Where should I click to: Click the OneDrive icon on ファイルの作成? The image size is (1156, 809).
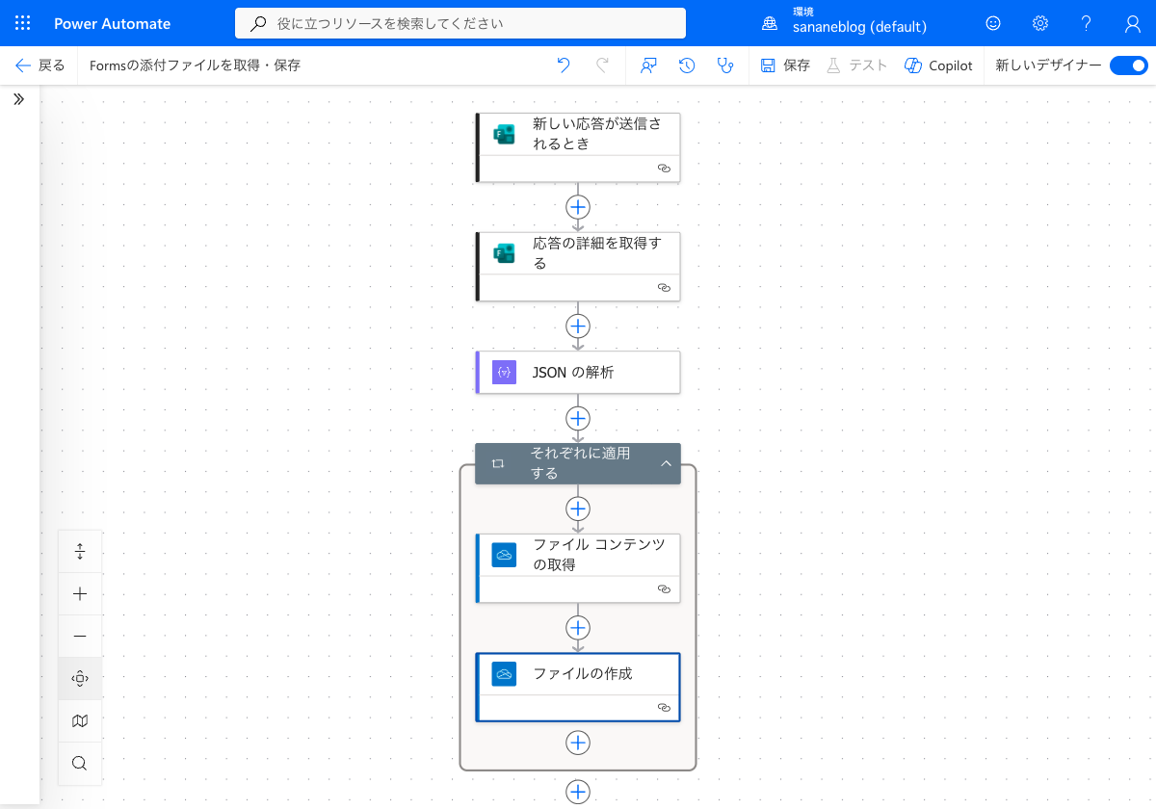504,673
